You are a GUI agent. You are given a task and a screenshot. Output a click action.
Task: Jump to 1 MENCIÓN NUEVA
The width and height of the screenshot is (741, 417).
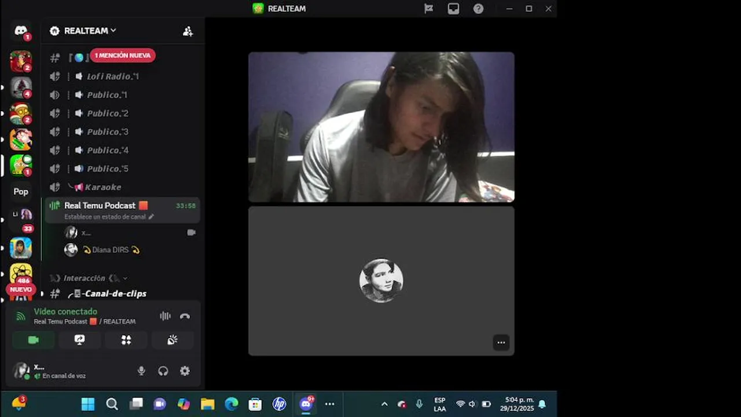click(122, 56)
